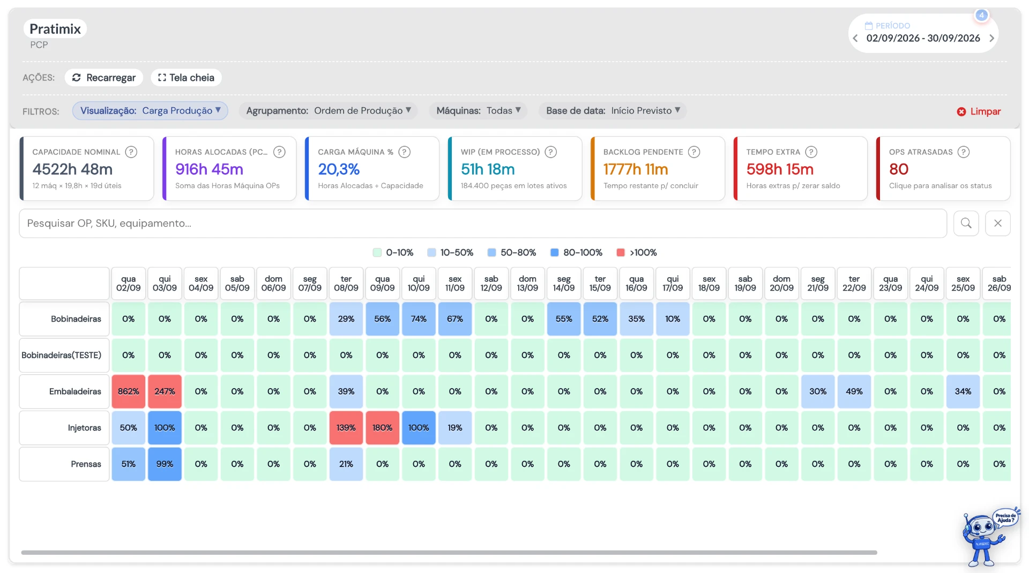1029x573 pixels.
Task: Show help icon for OPs Atrasadas
Action: tap(964, 152)
